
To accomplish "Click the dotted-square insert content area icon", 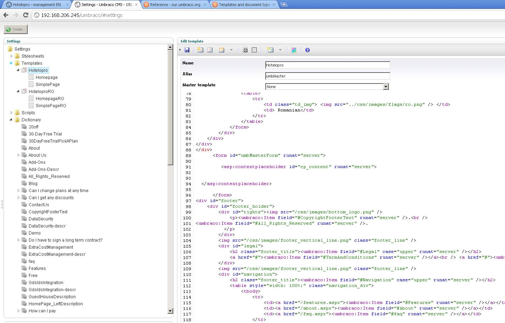I will click(x=254, y=50).
